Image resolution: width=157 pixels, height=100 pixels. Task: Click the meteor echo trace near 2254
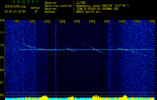click(x=71, y=50)
